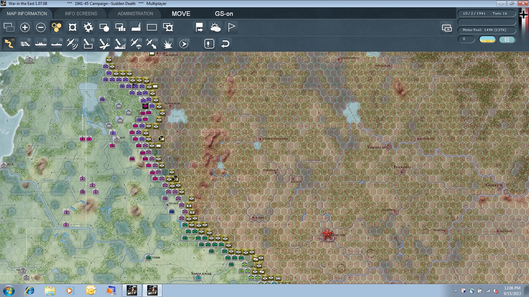Click the flag with arrow icon
Screen dimensions: 529x297
(x=199, y=27)
